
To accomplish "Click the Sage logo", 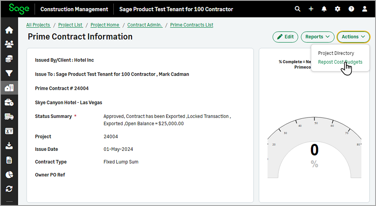I will pos(19,9).
